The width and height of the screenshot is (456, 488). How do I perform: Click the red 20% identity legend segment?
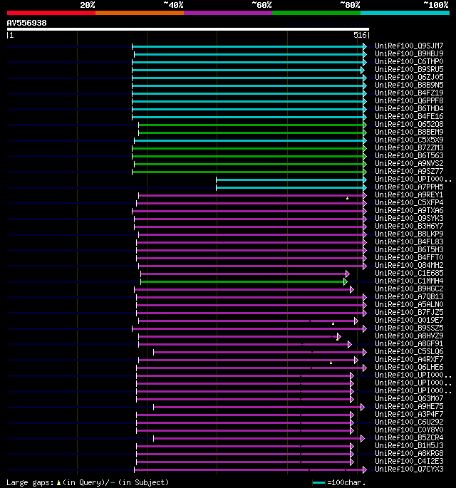[51, 13]
